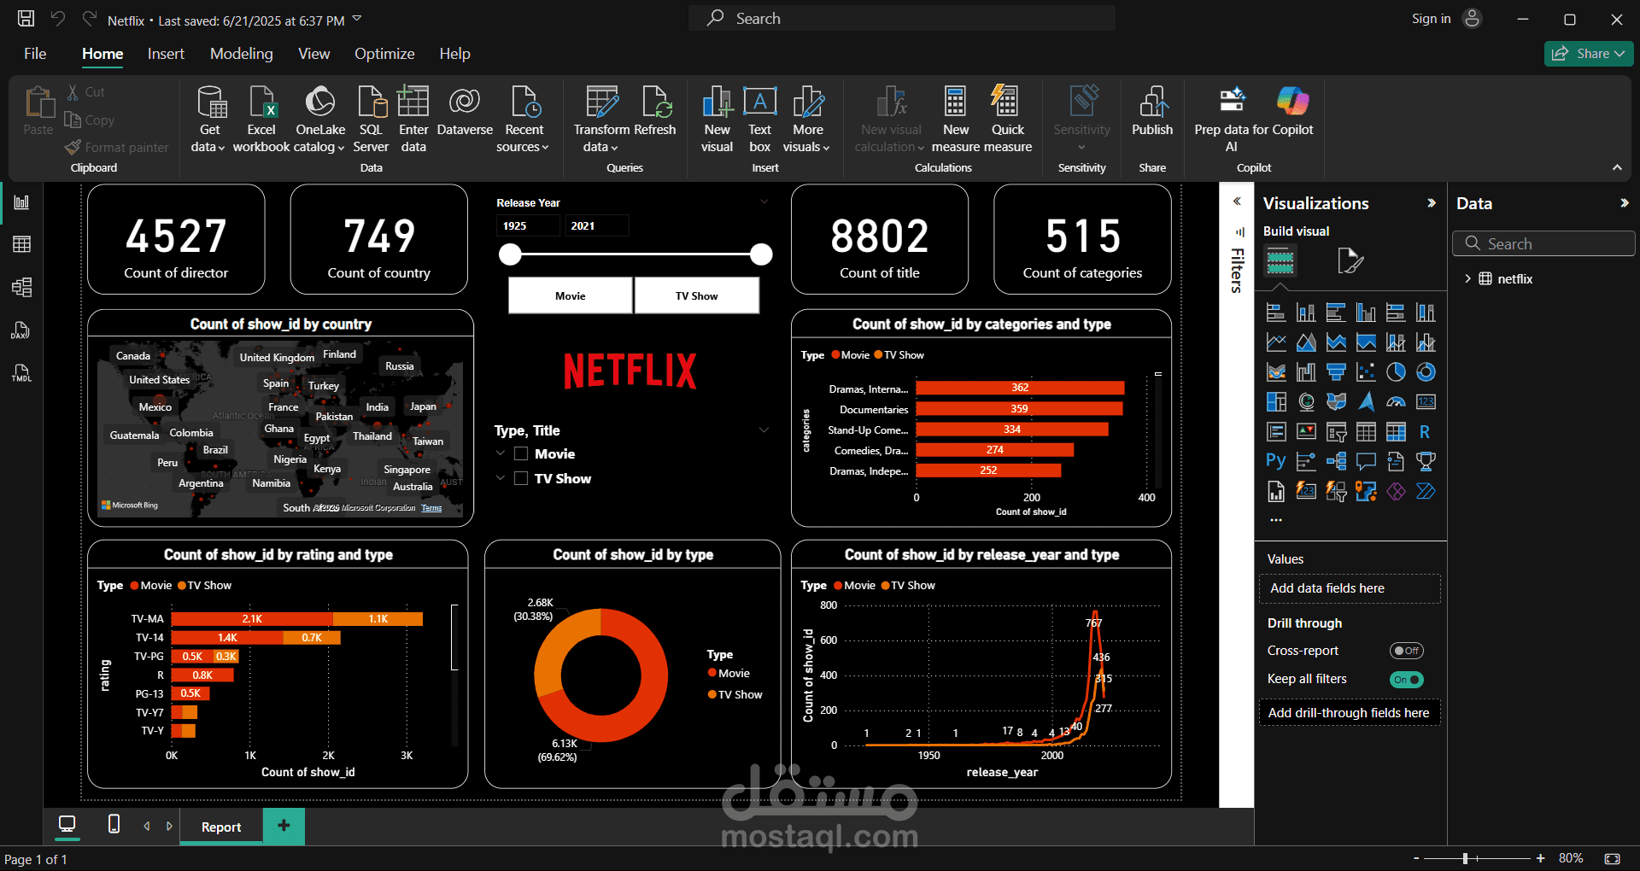
Task: Click Release Year slider right handle
Action: 761,254
